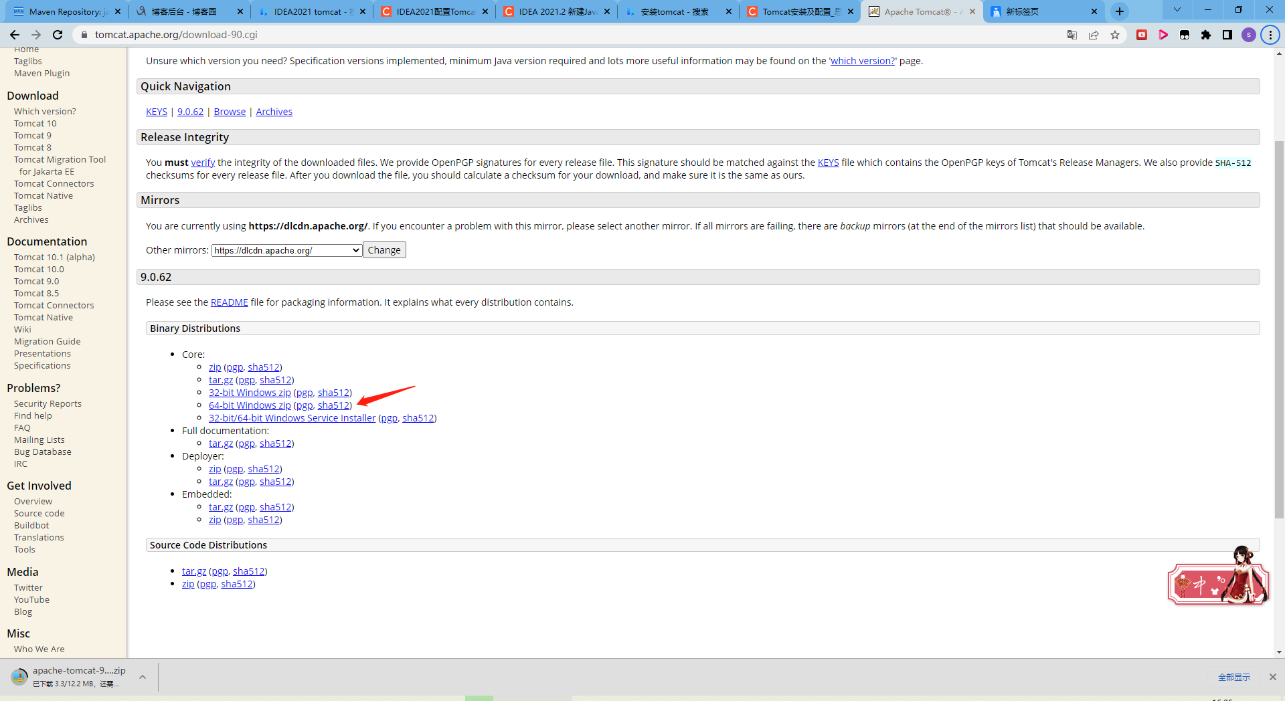
Task: Open a new browser tab
Action: point(1120,11)
